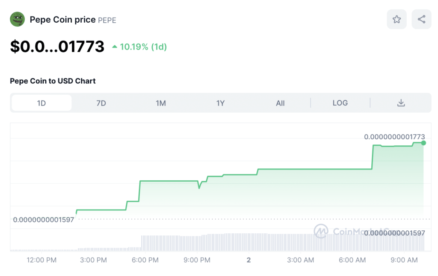Click the CoinMarketCap watermark logo

321,231
